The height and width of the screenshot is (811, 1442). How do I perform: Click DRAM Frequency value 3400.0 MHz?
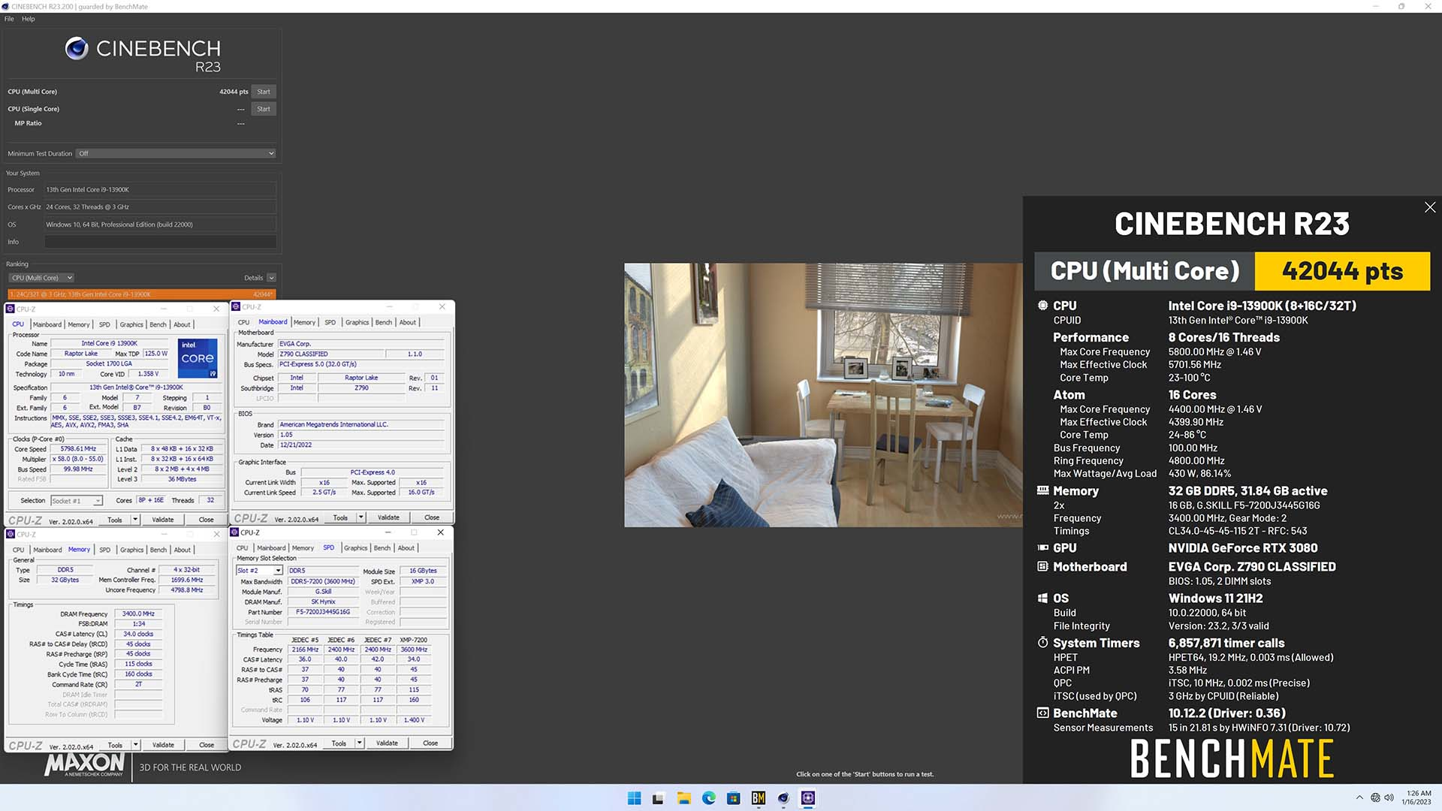[x=138, y=614]
